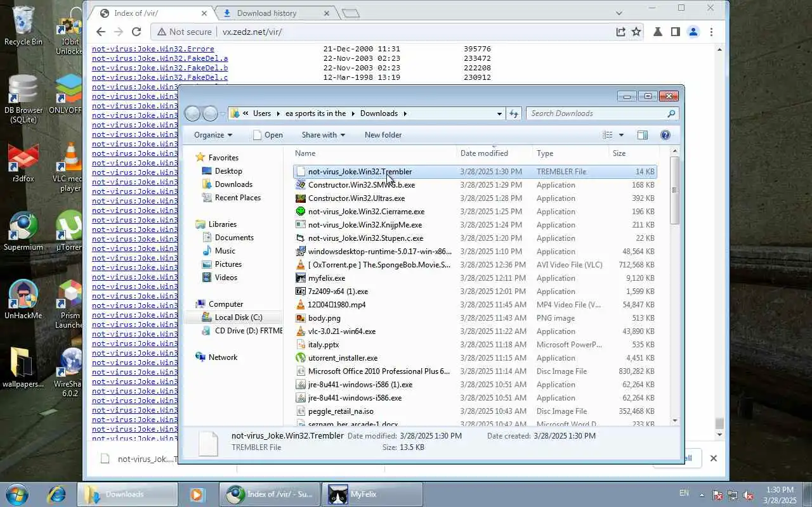Select the Prism Launcher desktop icon
Screen dimensions: 812x507
click(70, 304)
